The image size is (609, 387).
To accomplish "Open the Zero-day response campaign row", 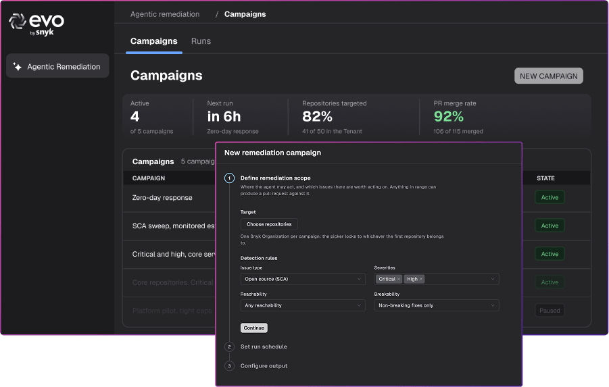I will click(x=170, y=198).
